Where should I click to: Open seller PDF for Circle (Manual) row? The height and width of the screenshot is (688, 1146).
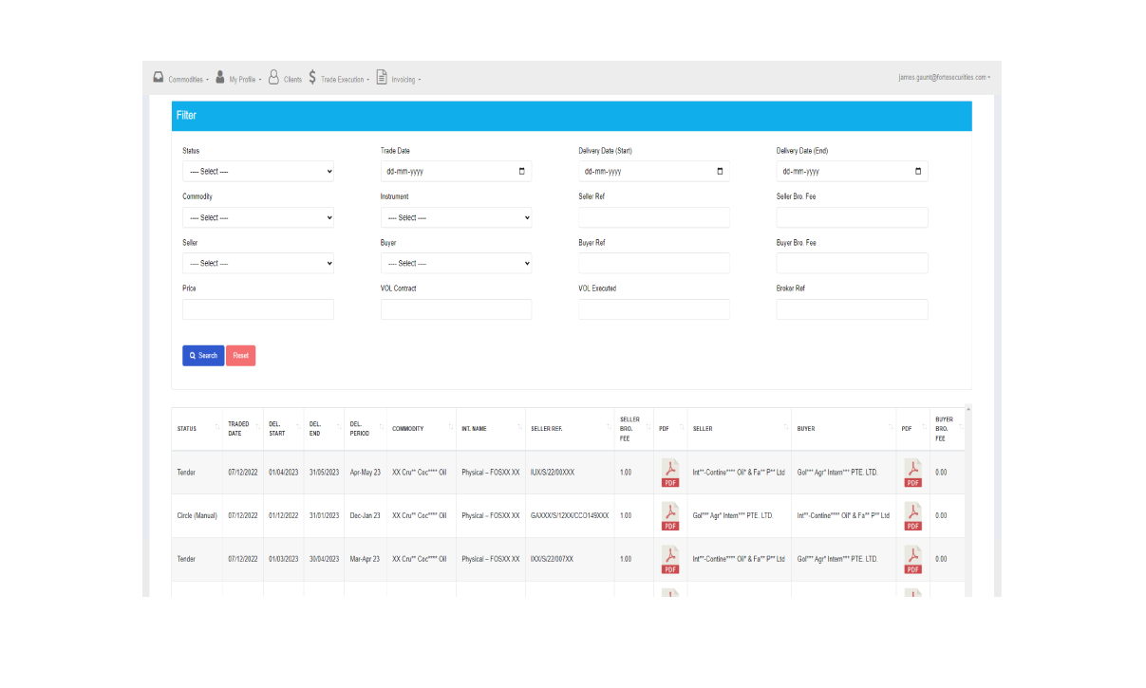(x=670, y=515)
